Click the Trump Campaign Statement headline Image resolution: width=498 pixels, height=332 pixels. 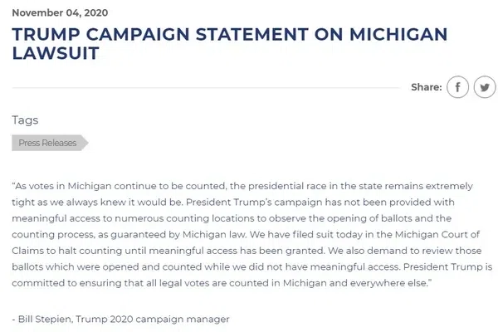pyautogui.click(x=230, y=43)
